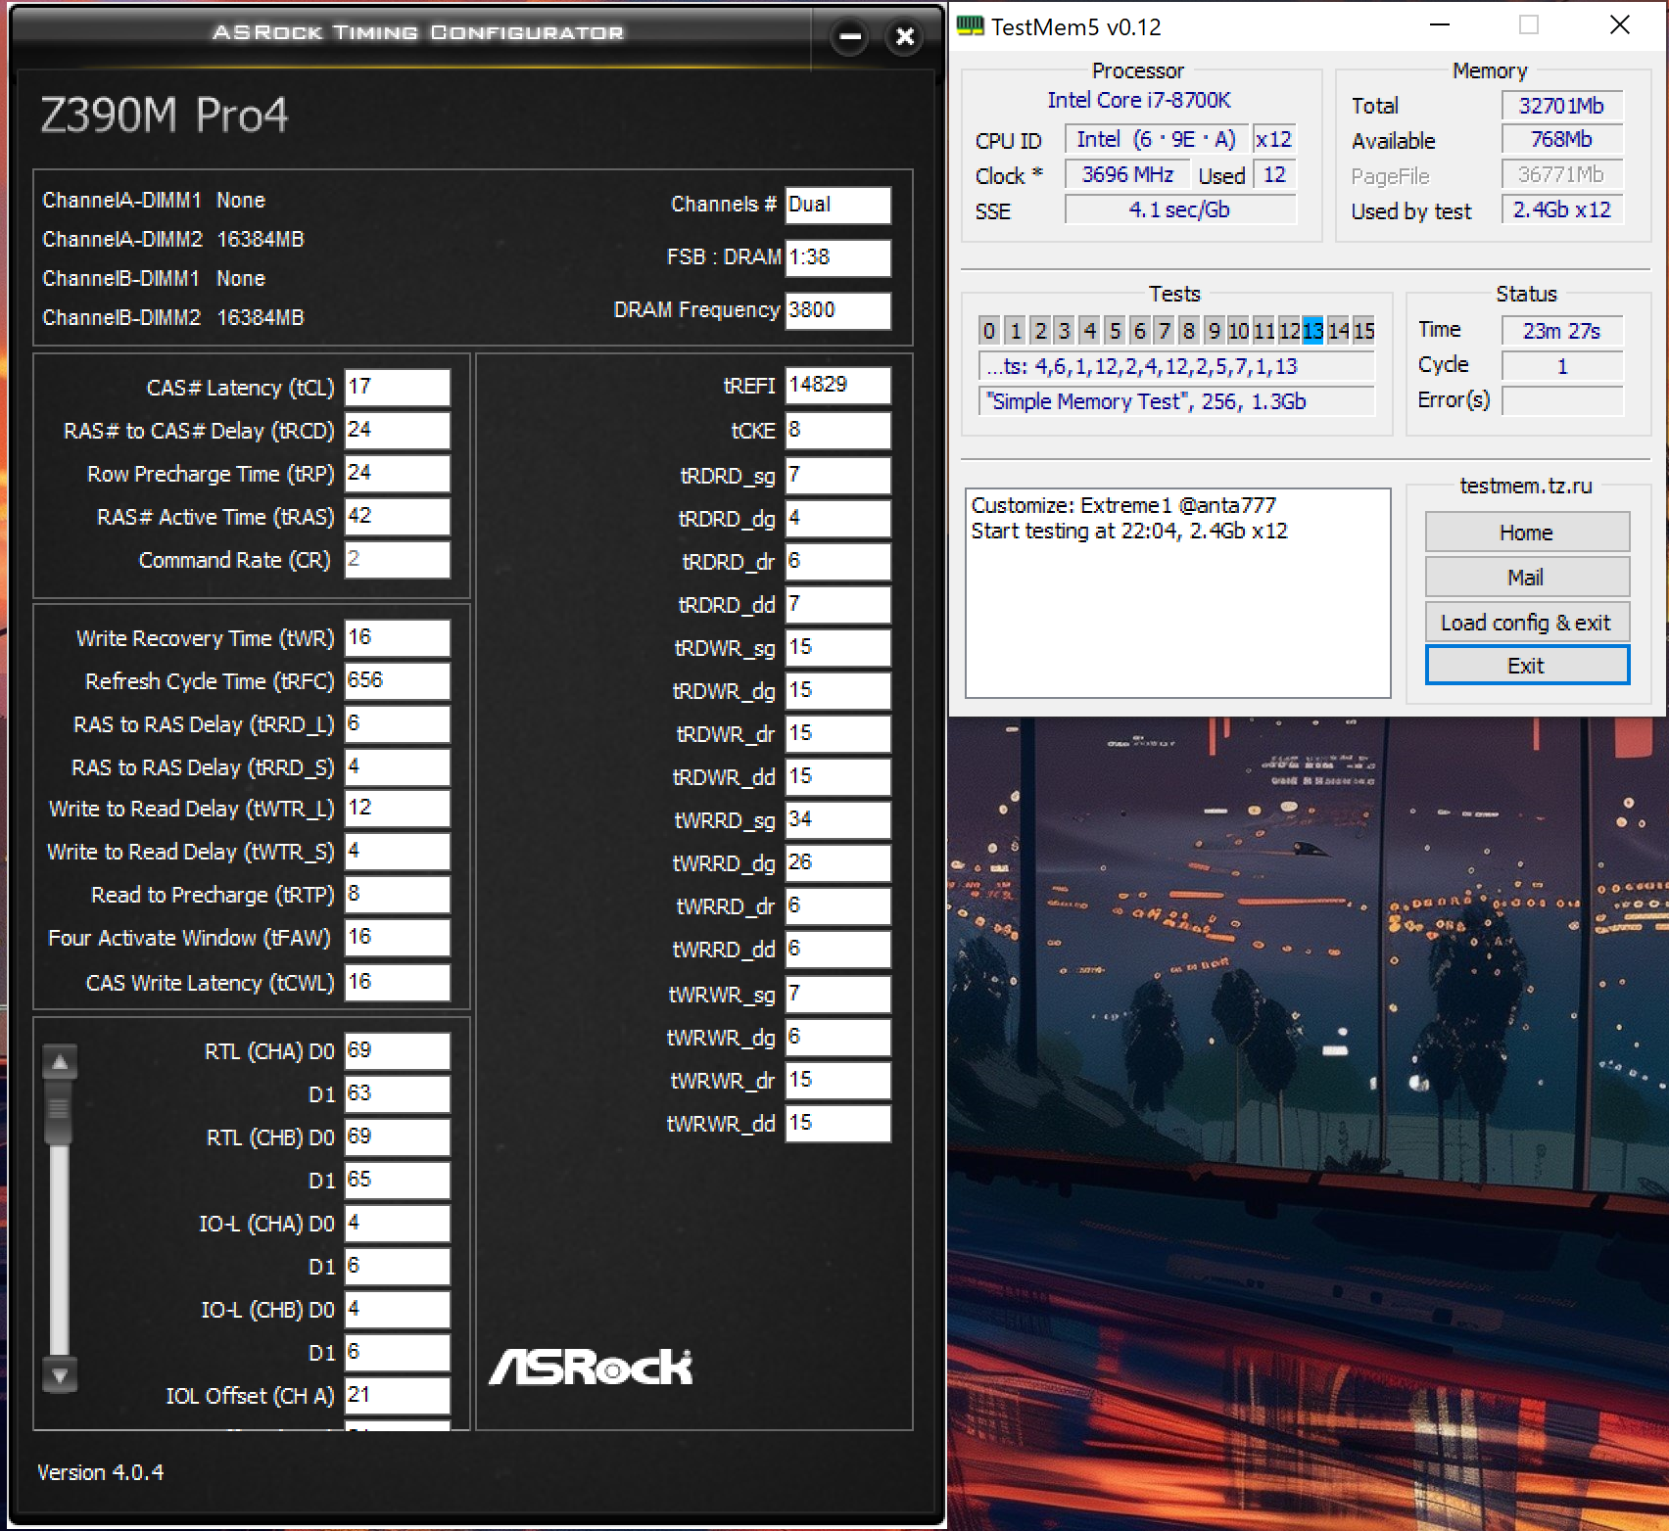Click the tWRWR_dd value field

(x=838, y=1123)
